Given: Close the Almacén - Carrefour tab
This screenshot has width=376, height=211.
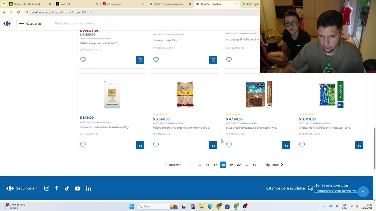Looking at the screenshot, I should coord(236,4).
